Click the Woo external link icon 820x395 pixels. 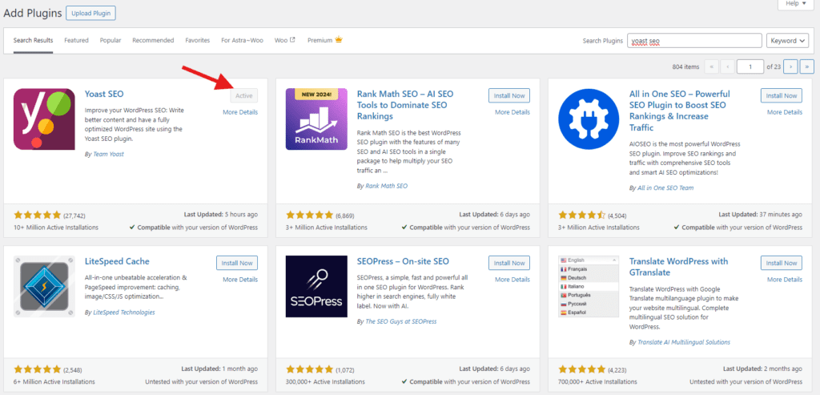point(292,40)
